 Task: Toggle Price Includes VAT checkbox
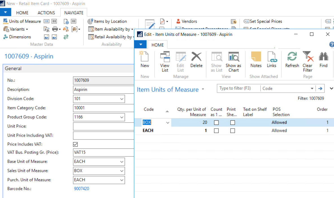tap(75, 144)
